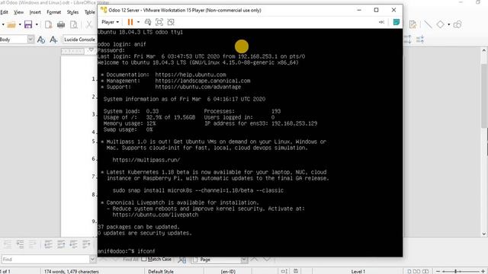This screenshot has height=274, width=488.
Task: Select book view in status bar
Action: point(425,271)
